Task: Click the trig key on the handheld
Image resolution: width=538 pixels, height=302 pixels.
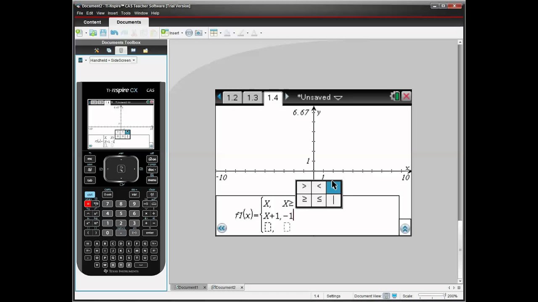Action: [x=96, y=204]
